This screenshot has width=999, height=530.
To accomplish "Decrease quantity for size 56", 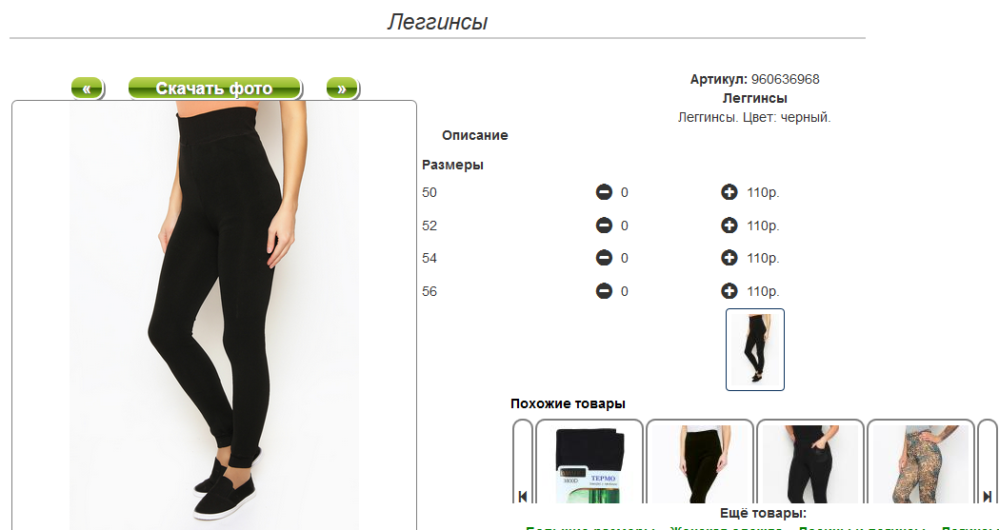I will pyautogui.click(x=604, y=291).
